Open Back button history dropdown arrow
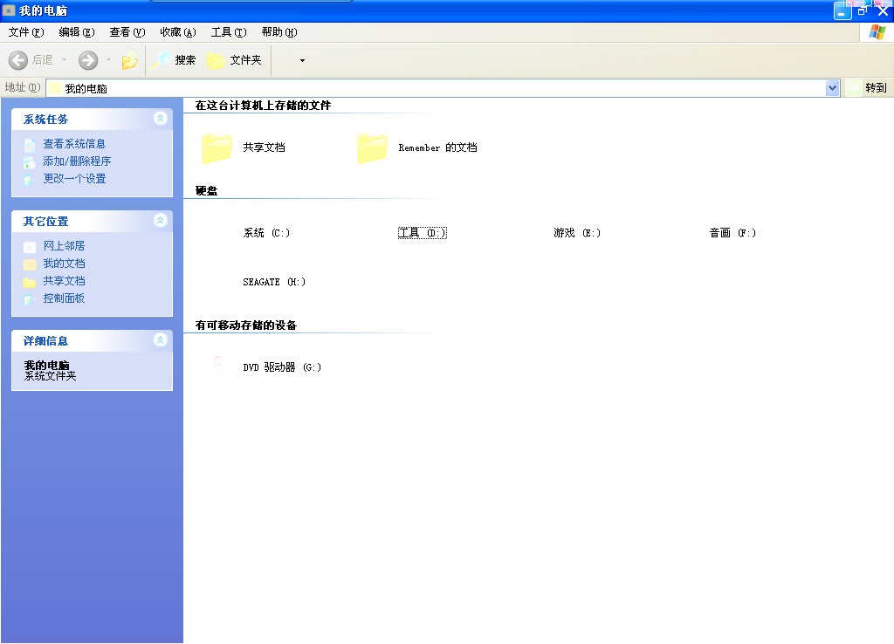 (x=64, y=60)
